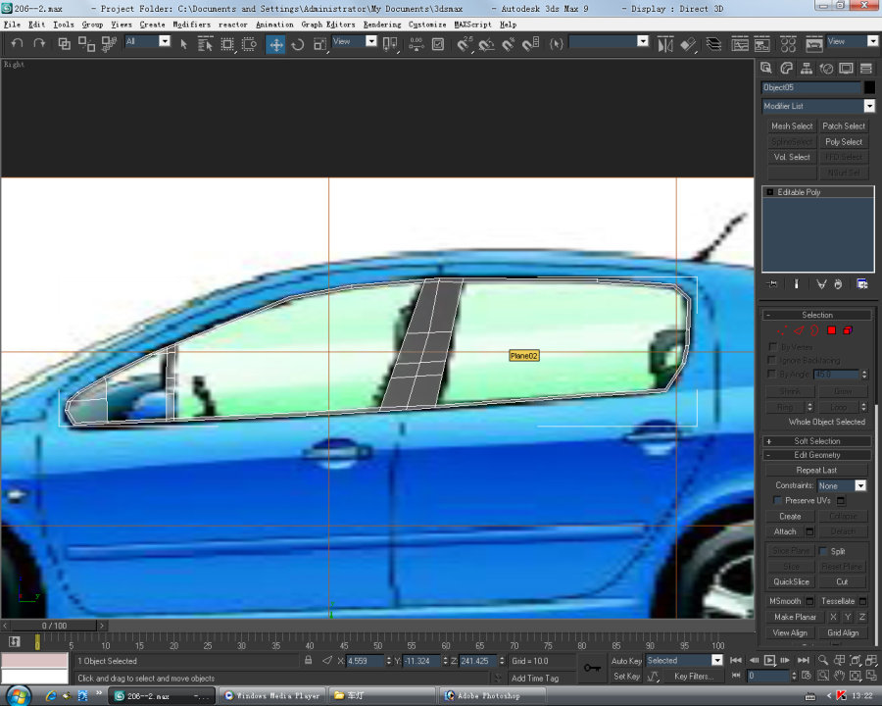Open Layer Manager icon

click(x=713, y=44)
